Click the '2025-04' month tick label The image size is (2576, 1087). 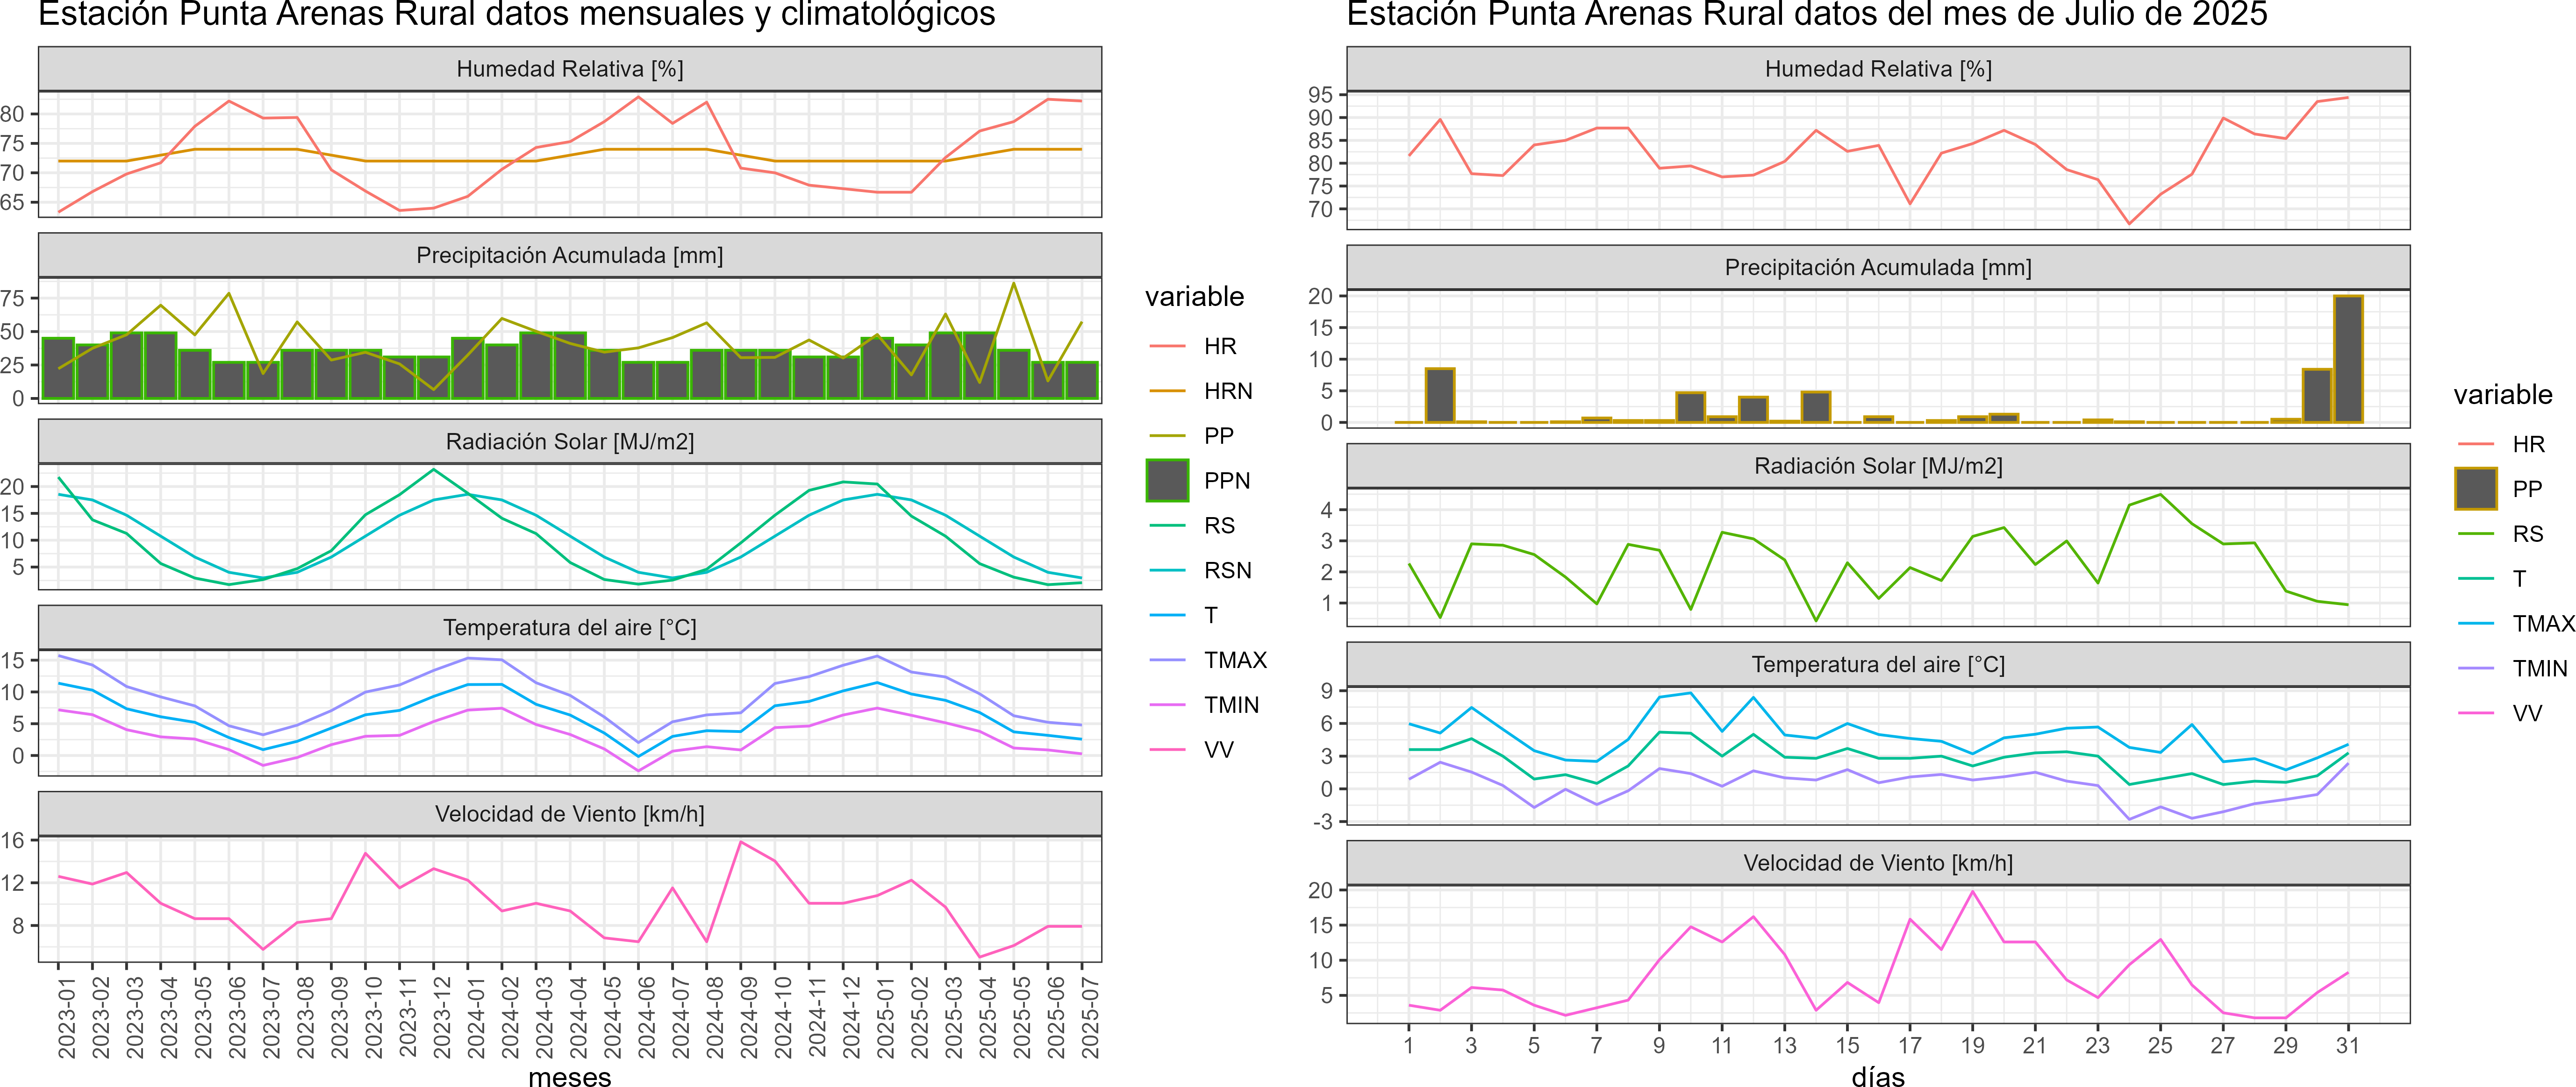tap(987, 1018)
